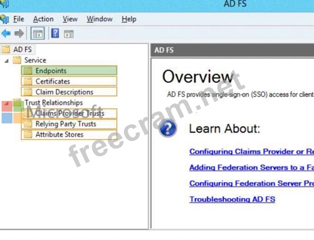Click the Learn About heading text
This screenshot has width=314, height=240.
[x=224, y=128]
